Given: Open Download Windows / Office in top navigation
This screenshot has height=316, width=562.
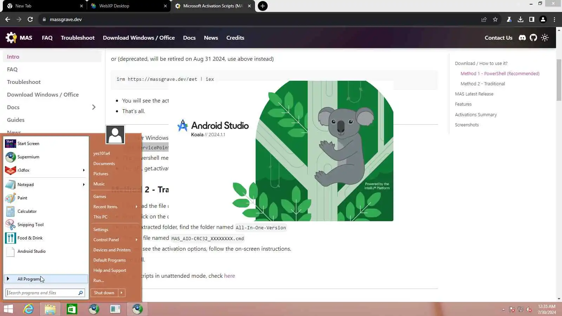Looking at the screenshot, I should point(139,38).
